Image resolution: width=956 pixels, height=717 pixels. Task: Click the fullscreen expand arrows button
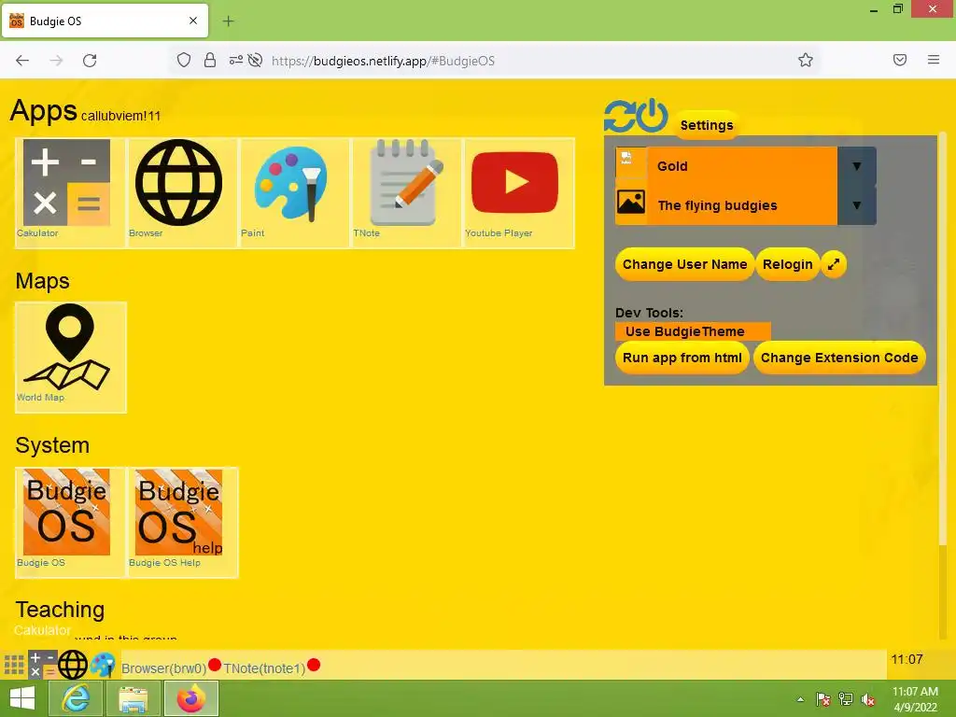click(x=834, y=264)
